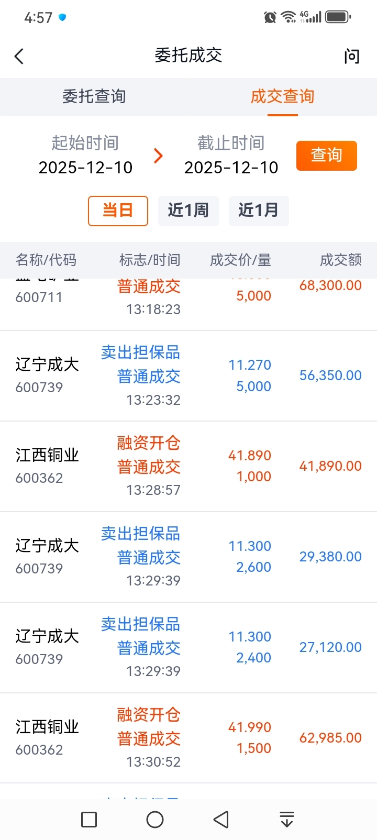Open the 辽宁成大 trade at 13:23:32
This screenshot has height=840, width=377.
click(x=188, y=375)
